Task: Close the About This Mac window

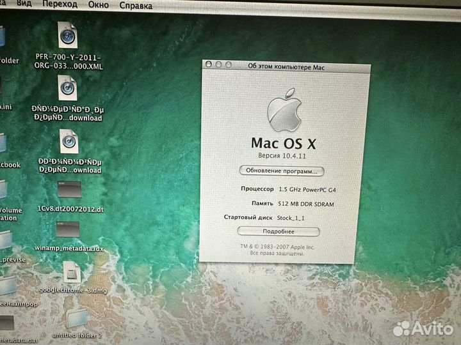Action: point(209,64)
